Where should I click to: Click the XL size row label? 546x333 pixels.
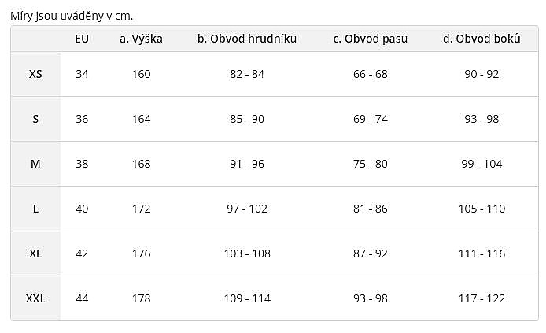35,253
